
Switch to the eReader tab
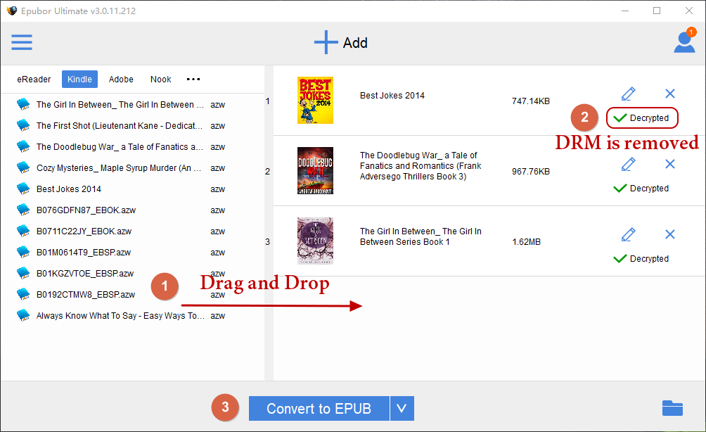click(x=34, y=80)
